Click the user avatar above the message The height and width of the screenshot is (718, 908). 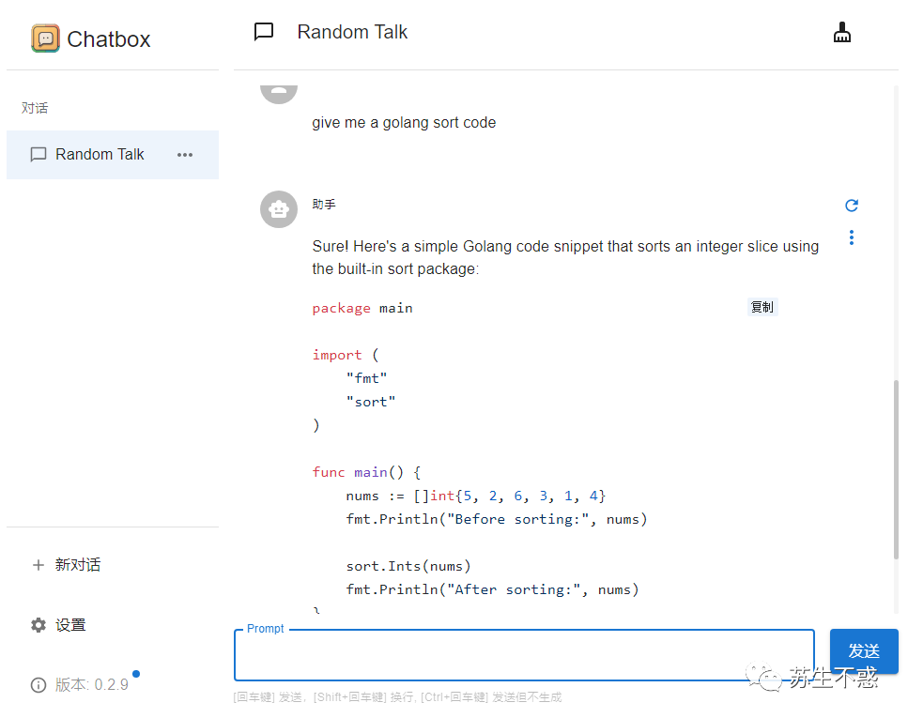point(279,90)
